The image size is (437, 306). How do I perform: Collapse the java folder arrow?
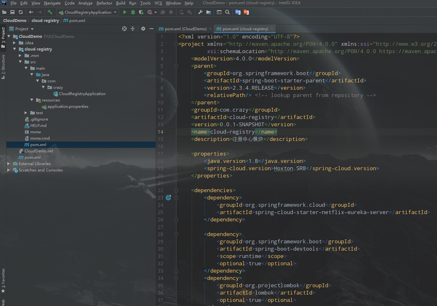pos(32,74)
